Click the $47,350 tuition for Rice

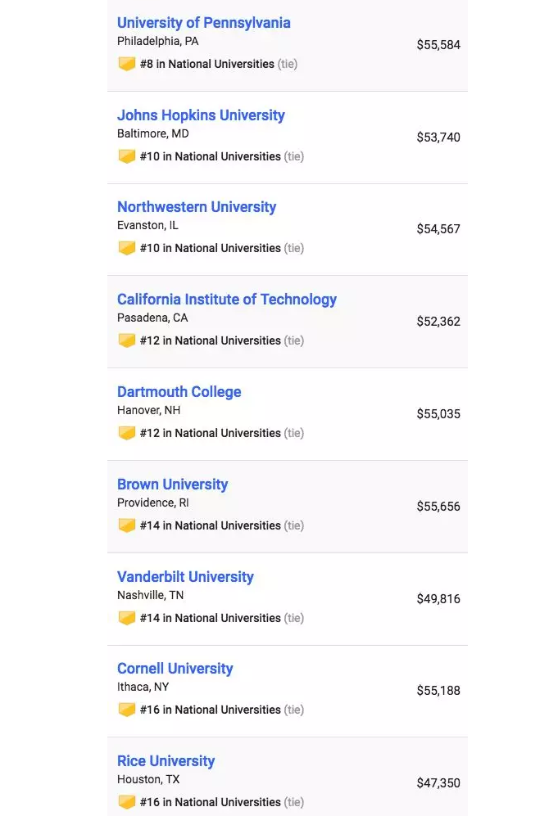point(438,782)
